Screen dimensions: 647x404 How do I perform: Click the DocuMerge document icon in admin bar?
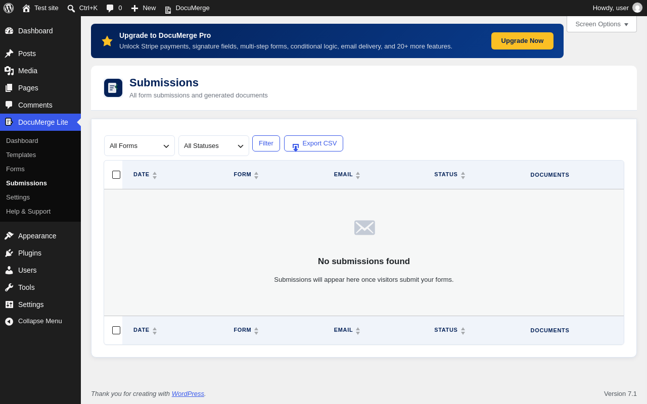tap(168, 9)
